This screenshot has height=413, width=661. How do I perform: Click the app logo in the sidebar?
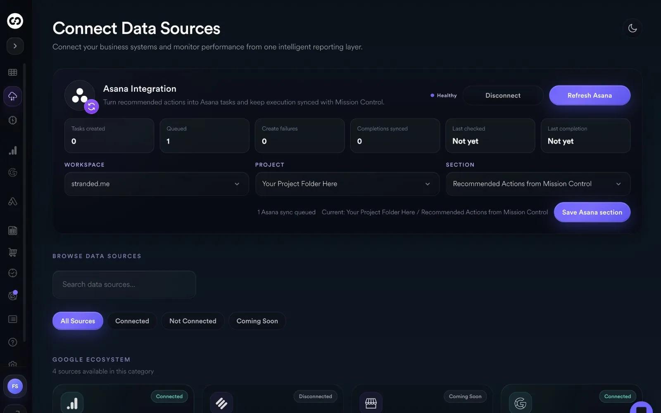[15, 21]
